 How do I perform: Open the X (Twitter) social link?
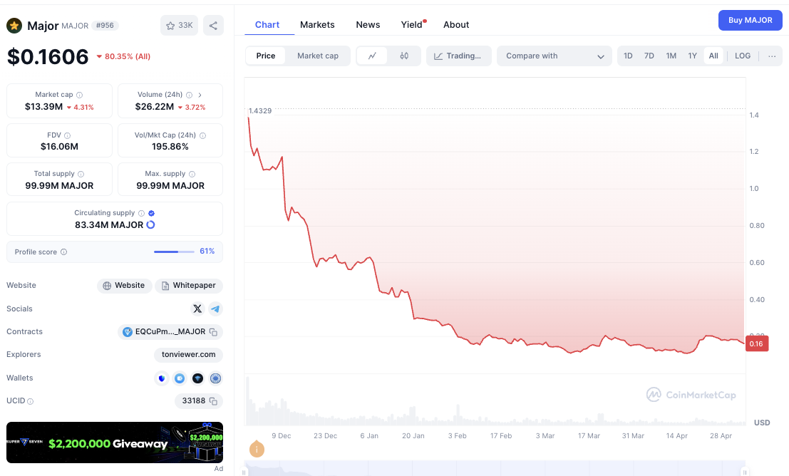(x=197, y=309)
